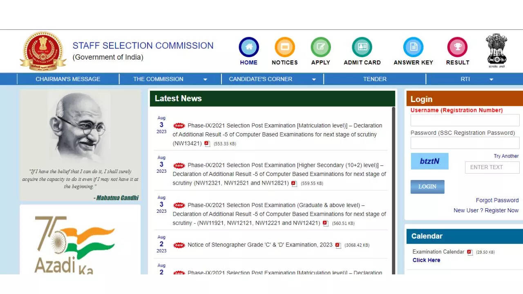Click Try Another captcha link
523x294 pixels.
tap(506, 156)
